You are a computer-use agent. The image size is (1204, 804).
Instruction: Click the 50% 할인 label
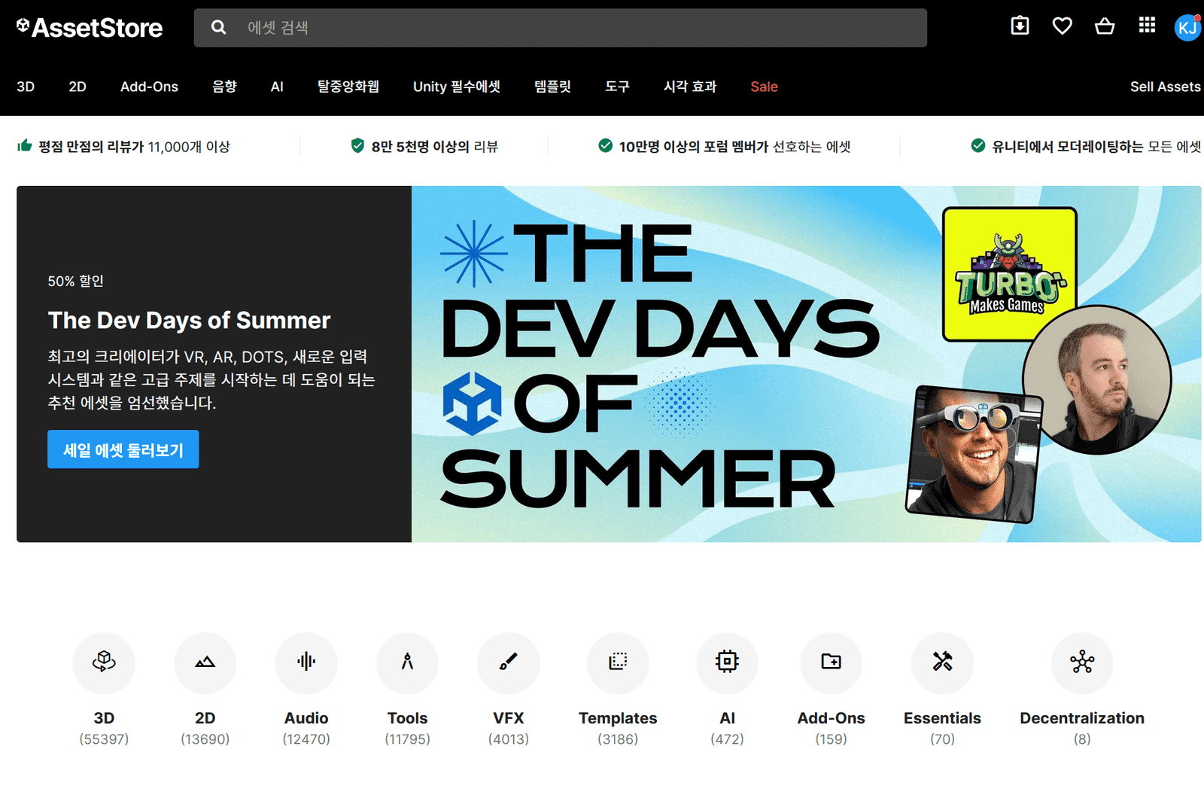coord(76,281)
